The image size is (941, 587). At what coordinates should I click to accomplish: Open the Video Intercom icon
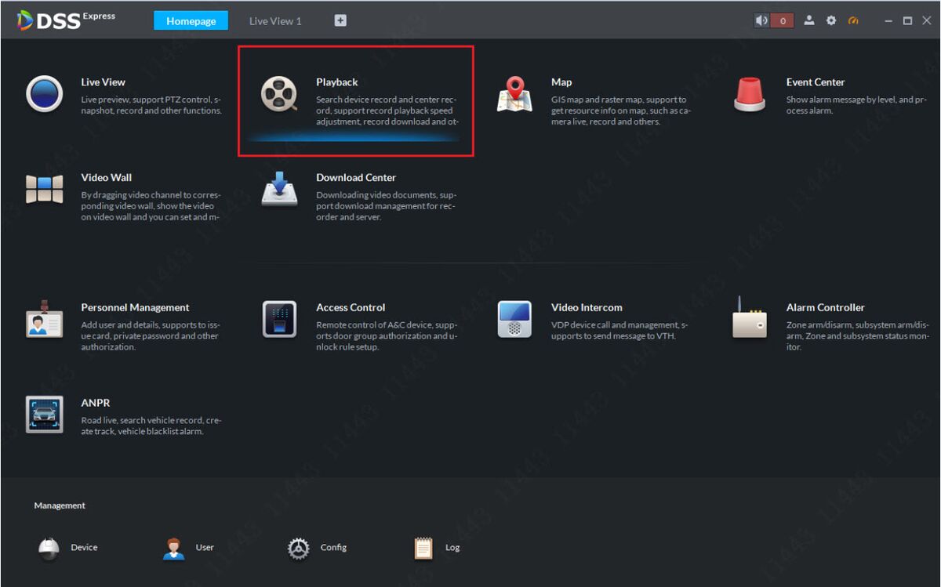514,319
